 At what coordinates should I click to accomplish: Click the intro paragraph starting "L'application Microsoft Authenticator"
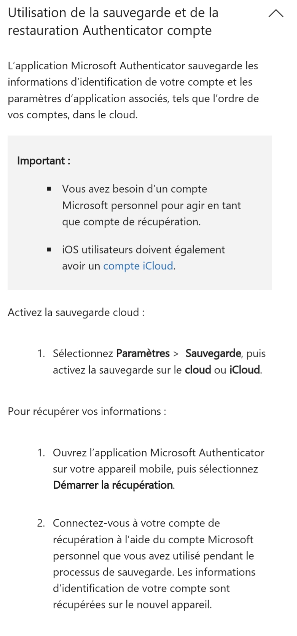(133, 90)
